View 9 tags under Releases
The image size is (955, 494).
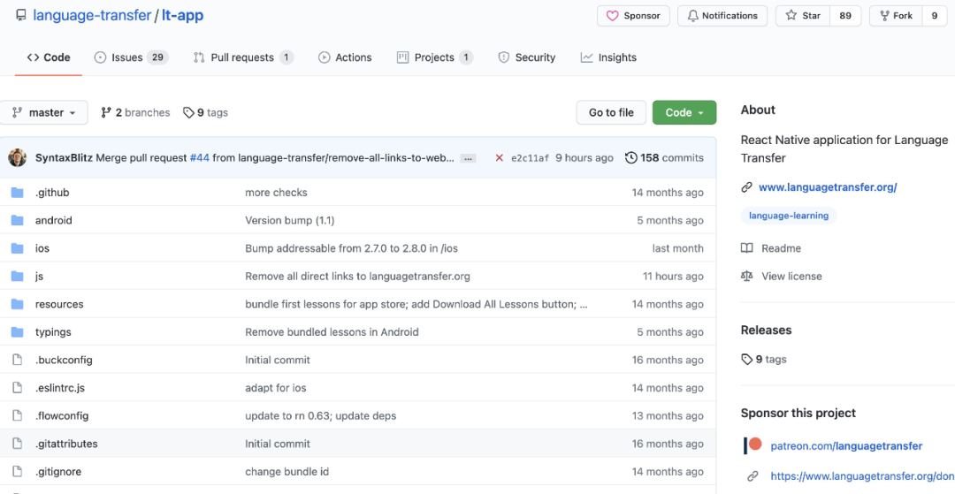(764, 360)
